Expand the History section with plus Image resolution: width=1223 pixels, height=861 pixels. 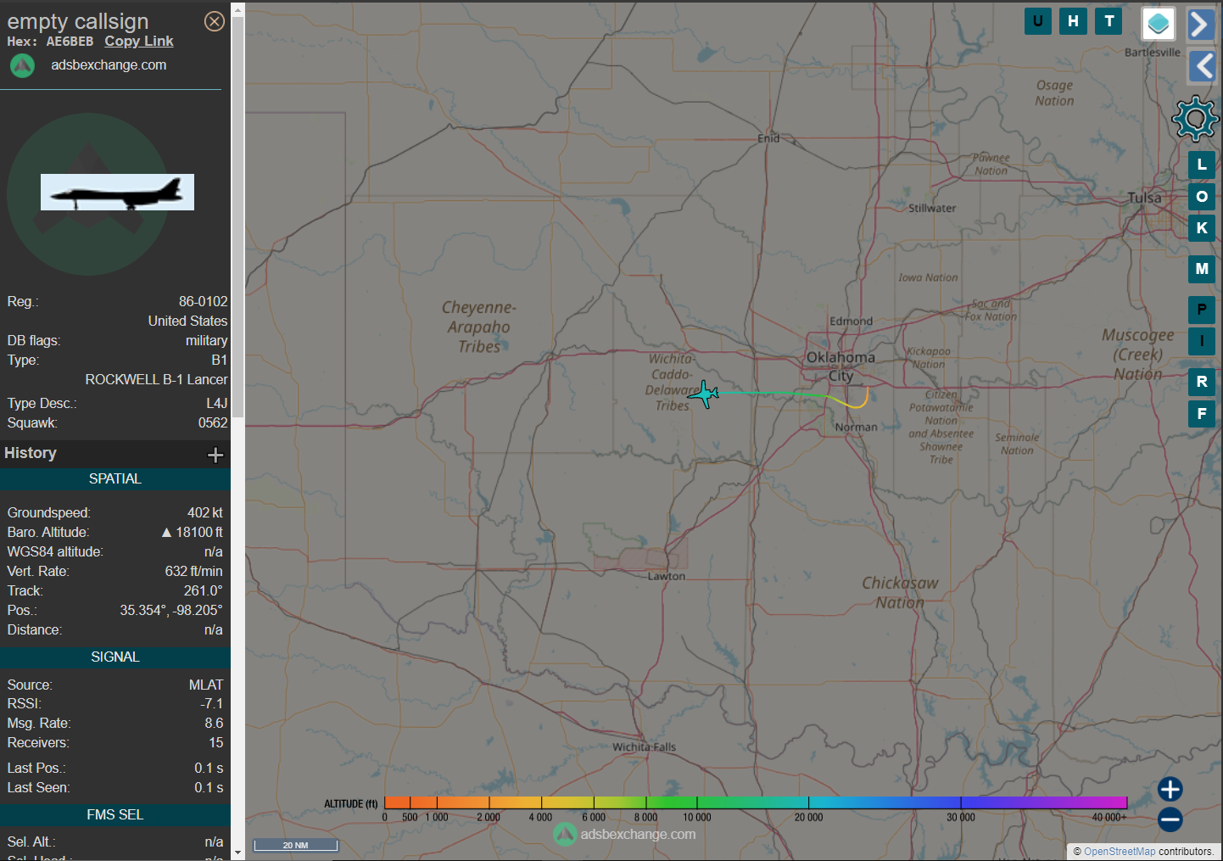[215, 455]
